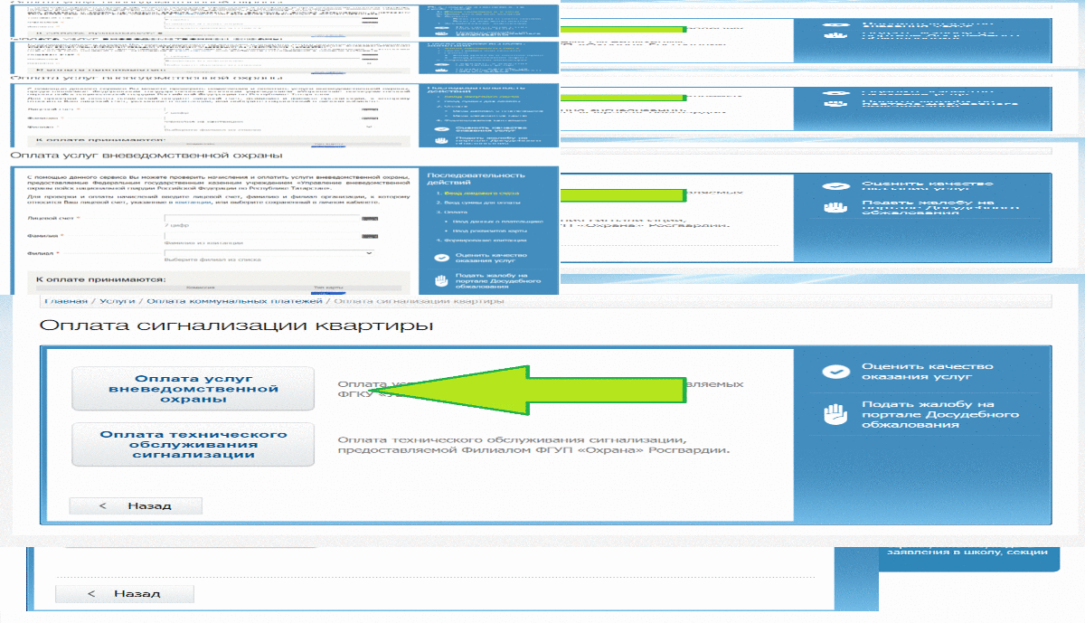Click small icon at right of Лицевой счет field
Screen dimensions: 1085x623
[369, 219]
